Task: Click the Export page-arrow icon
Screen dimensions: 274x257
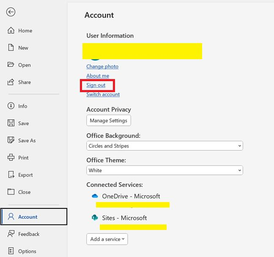Action: click(x=11, y=175)
